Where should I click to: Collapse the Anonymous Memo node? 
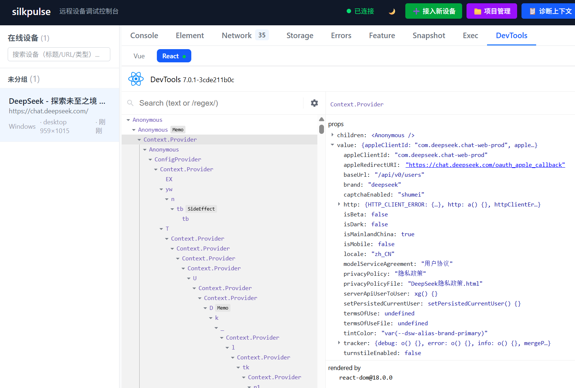coord(134,130)
